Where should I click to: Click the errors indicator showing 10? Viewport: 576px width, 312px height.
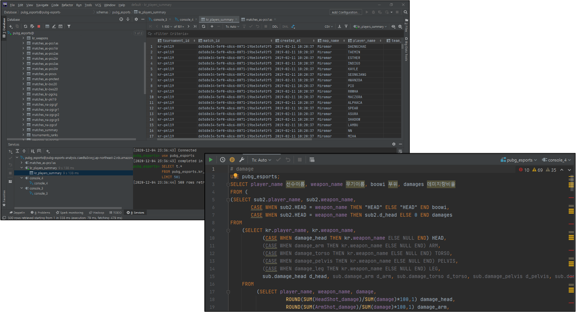point(524,170)
